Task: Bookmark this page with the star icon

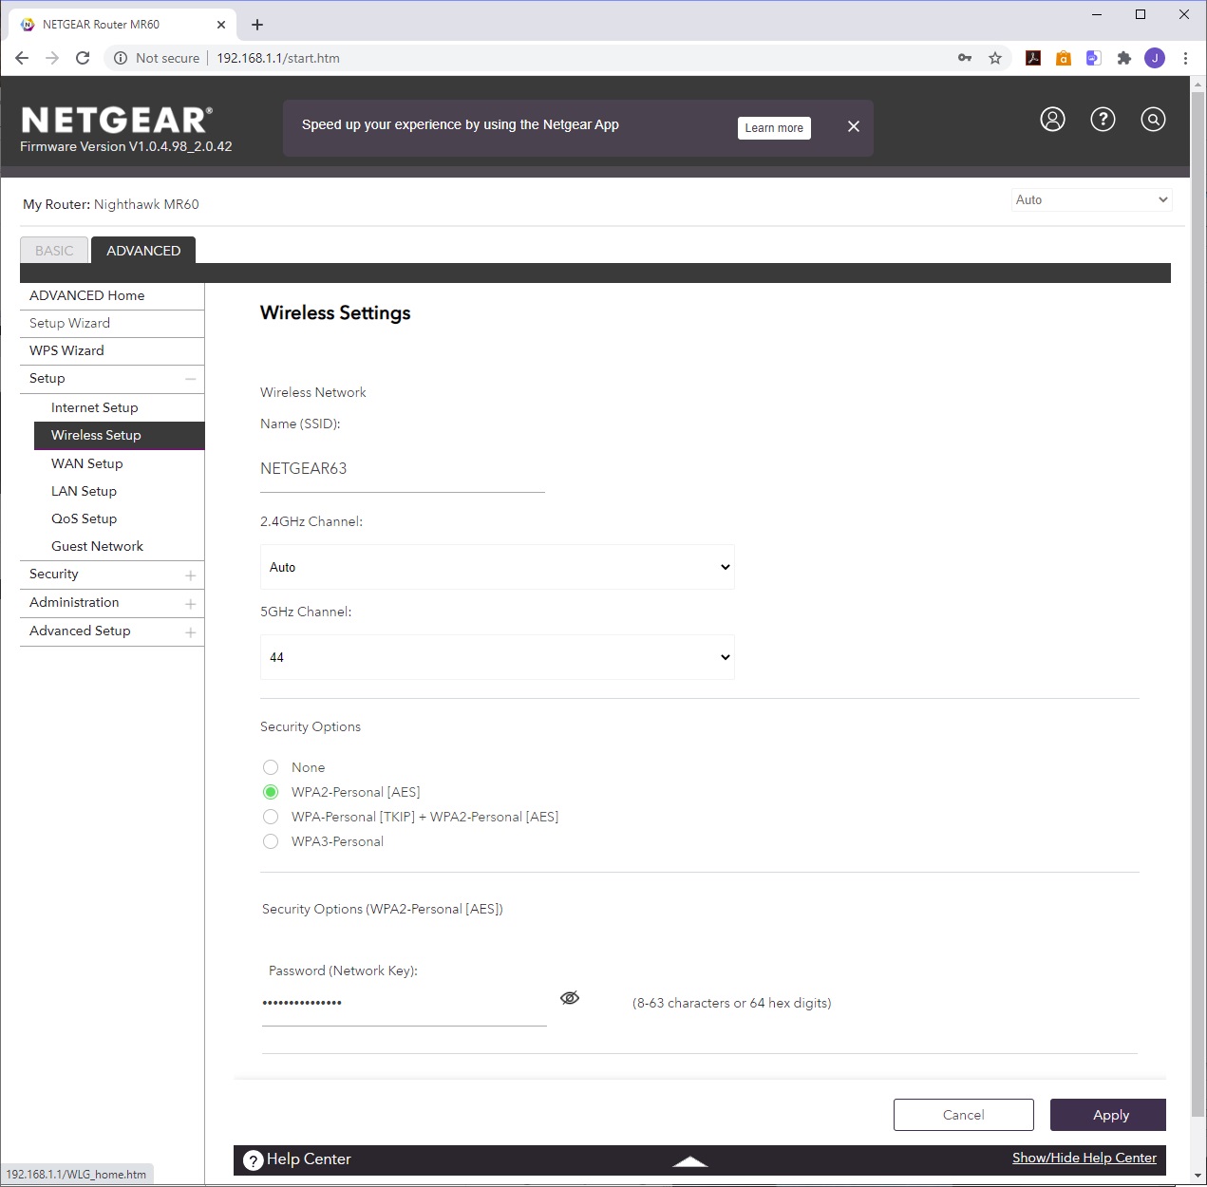Action: click(x=995, y=58)
